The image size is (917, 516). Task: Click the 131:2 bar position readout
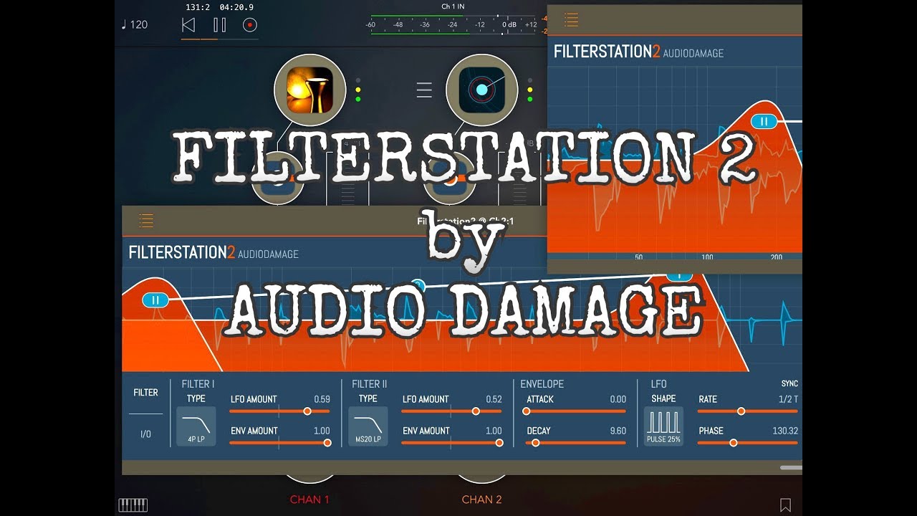click(x=196, y=7)
